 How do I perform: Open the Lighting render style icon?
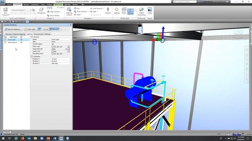coord(117,9)
